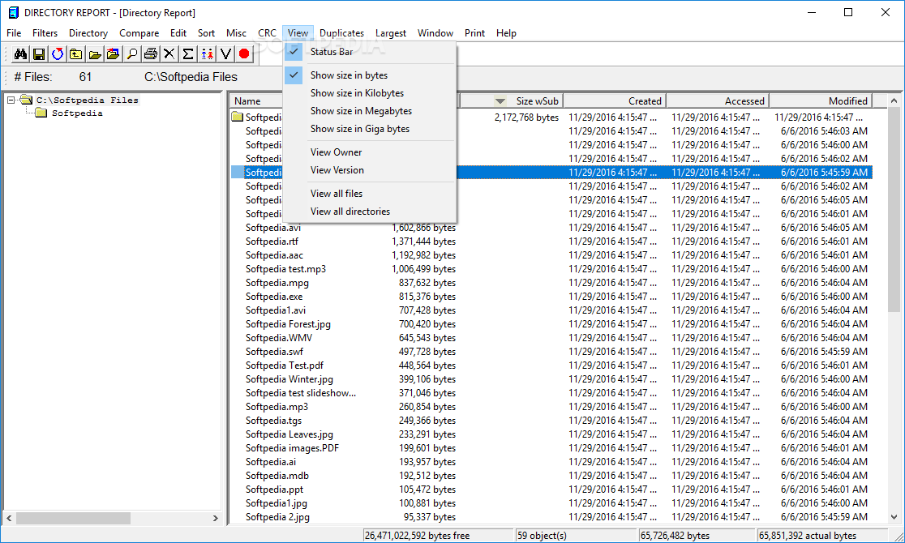Open the File menu

[x=14, y=33]
